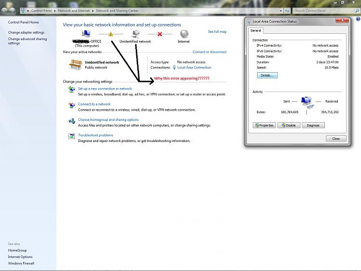Viewport: 361px width, 271px height.
Task: Click the Back navigation arrow
Action: point(5,11)
